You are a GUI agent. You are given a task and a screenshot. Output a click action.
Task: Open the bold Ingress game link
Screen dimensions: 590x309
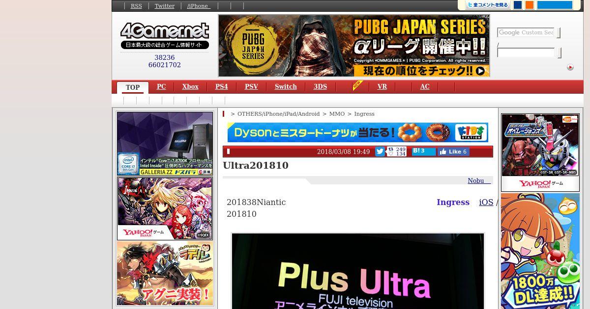[x=453, y=202]
